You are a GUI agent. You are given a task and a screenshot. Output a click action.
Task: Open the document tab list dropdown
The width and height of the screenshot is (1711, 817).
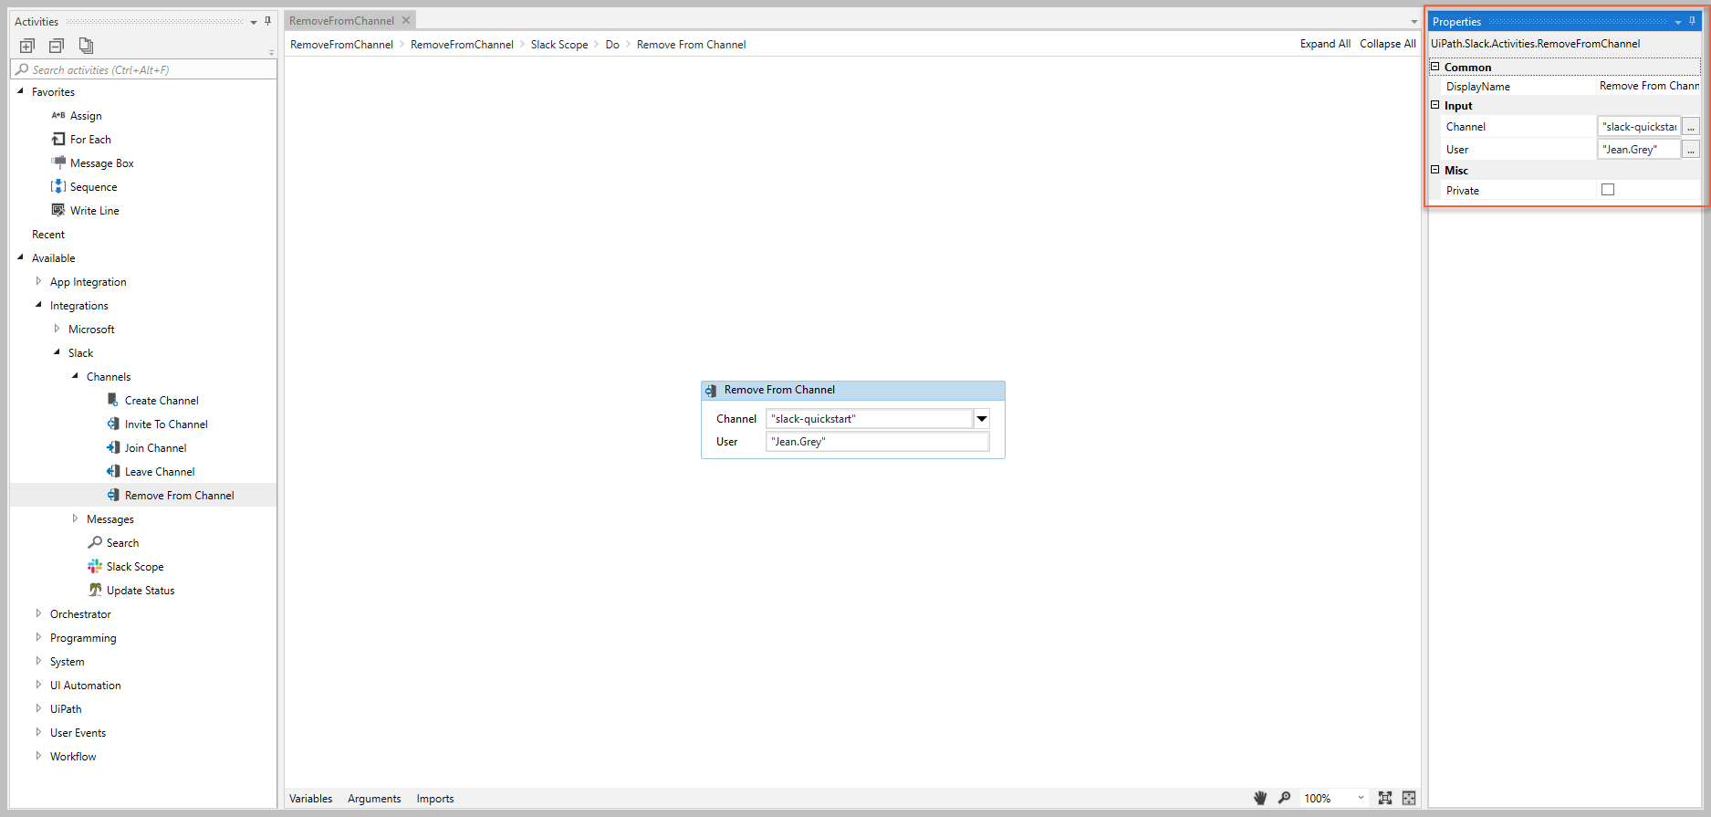1414,22
